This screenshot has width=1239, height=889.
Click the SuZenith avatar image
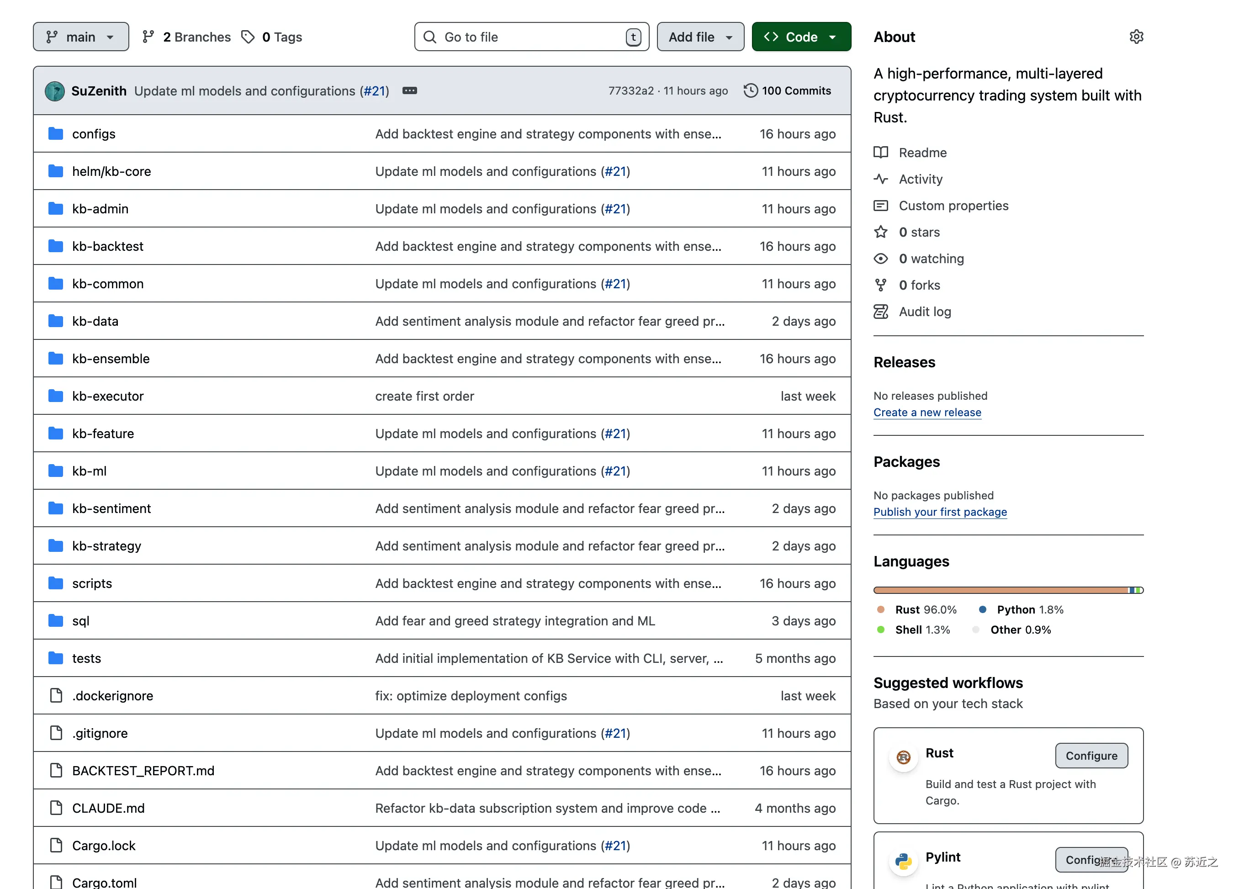click(x=55, y=91)
